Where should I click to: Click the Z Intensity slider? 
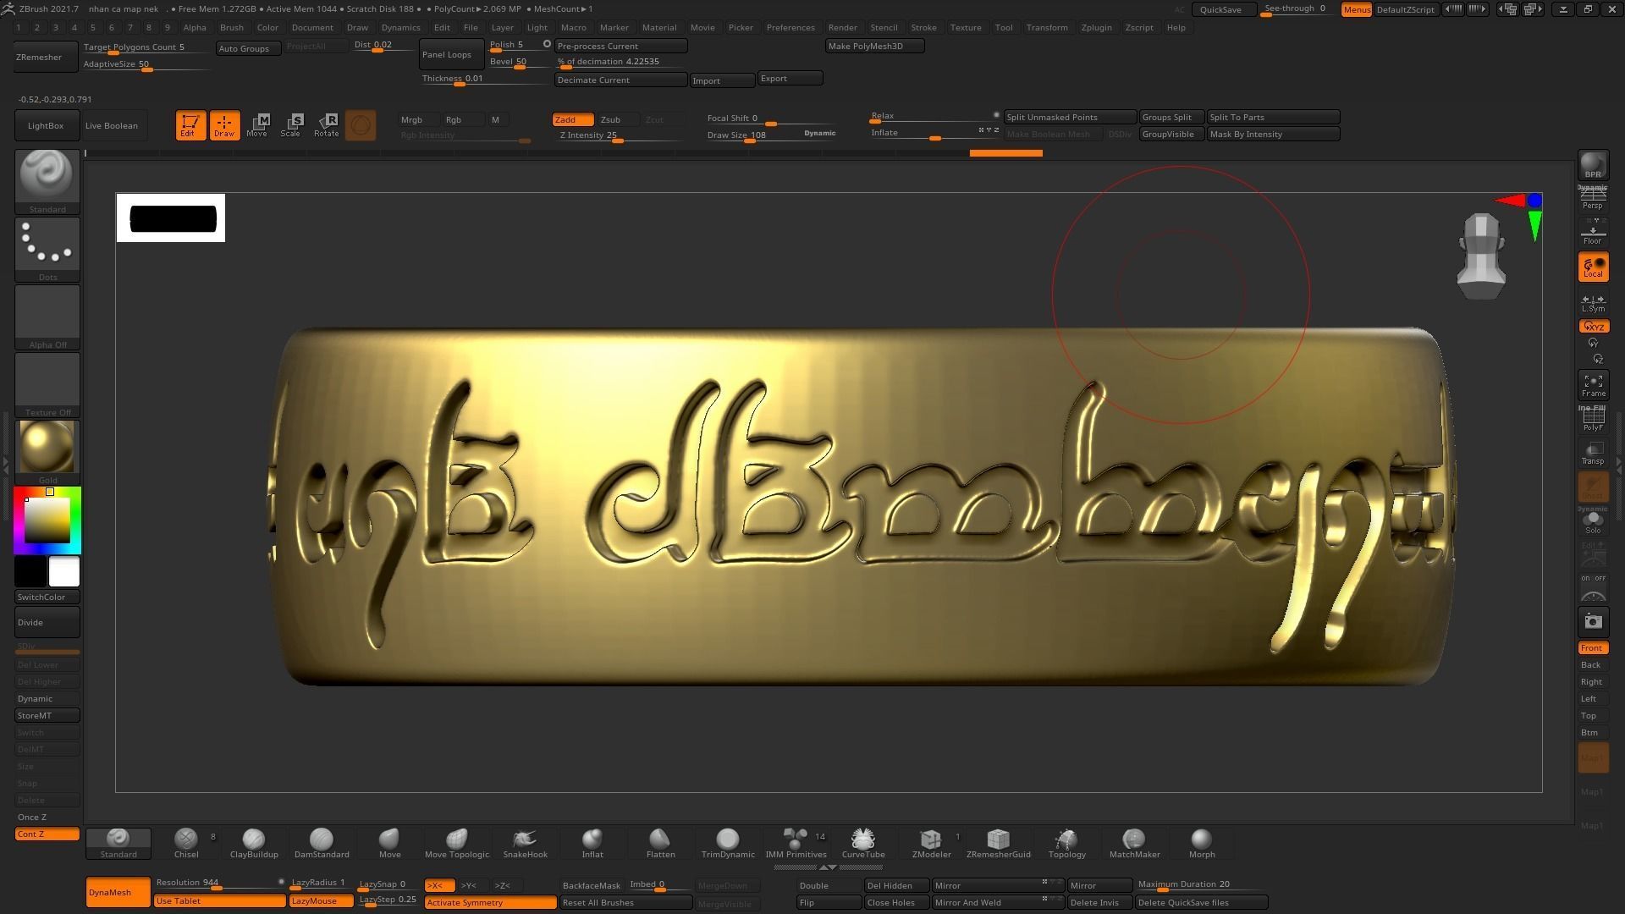point(618,135)
